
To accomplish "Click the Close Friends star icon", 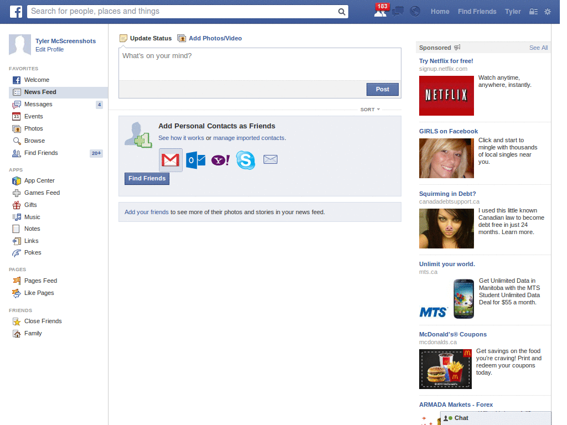I will (x=17, y=322).
